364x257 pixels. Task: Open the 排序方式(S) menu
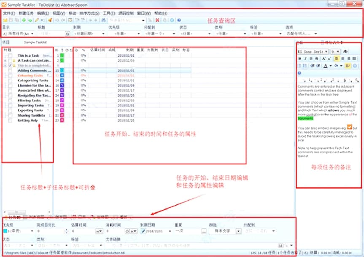[89, 13]
